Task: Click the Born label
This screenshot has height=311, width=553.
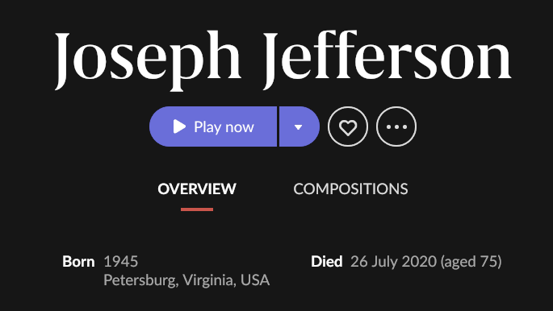Action: point(78,262)
